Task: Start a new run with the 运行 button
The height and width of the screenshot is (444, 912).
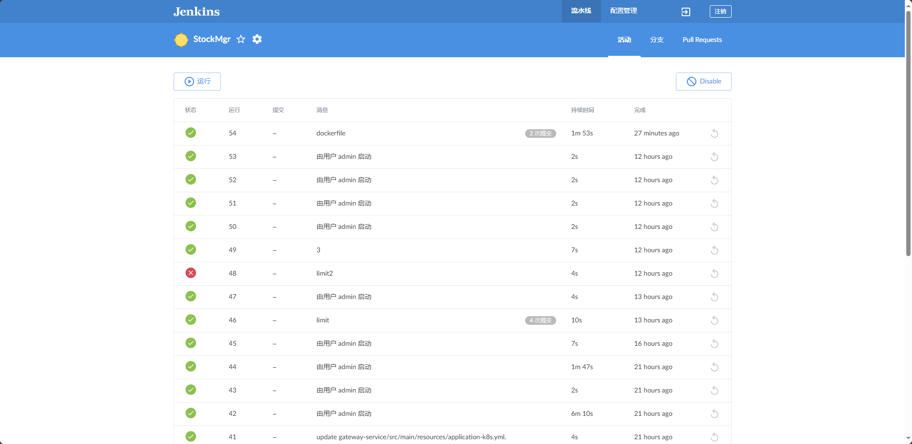Action: (197, 81)
